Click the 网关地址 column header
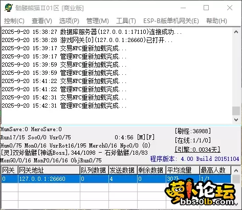This screenshot has width=242, height=210. click(49, 170)
